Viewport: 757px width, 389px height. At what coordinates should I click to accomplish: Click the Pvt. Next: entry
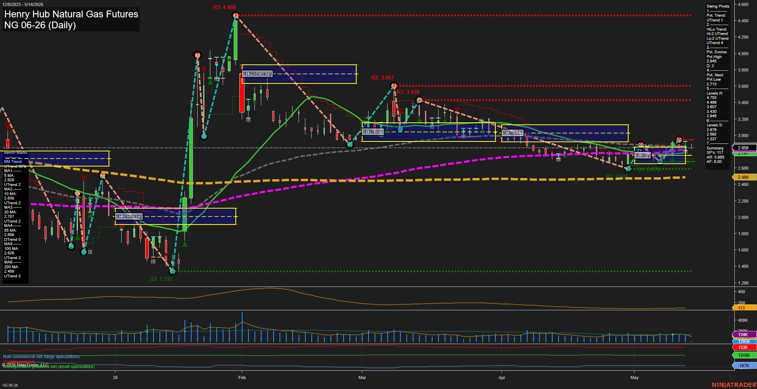(x=715, y=75)
